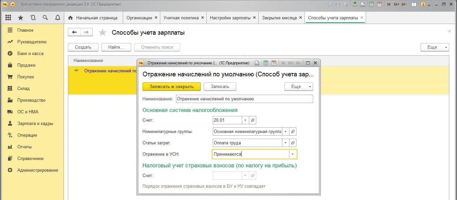Click Создать button in list
The width and height of the screenshot is (457, 200).
[83, 47]
